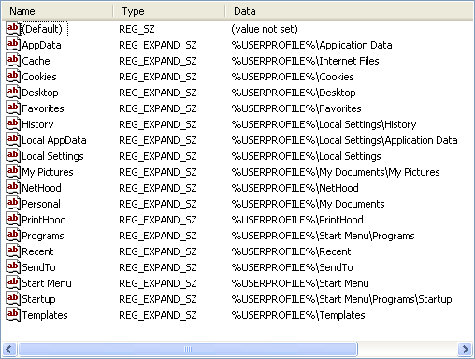
Task: Click the string icon beside Cache
Action: [13, 60]
